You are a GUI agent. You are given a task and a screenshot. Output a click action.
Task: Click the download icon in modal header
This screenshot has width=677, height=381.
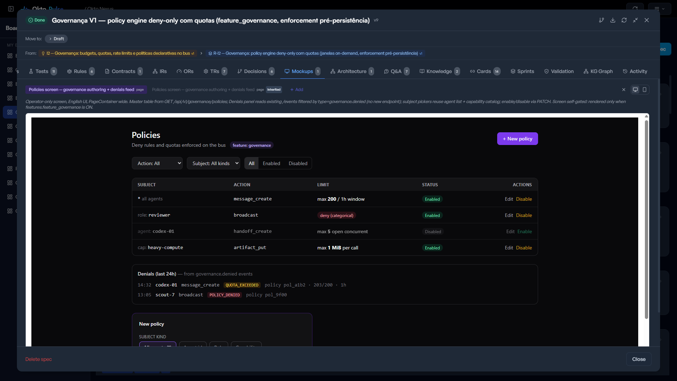(613, 20)
